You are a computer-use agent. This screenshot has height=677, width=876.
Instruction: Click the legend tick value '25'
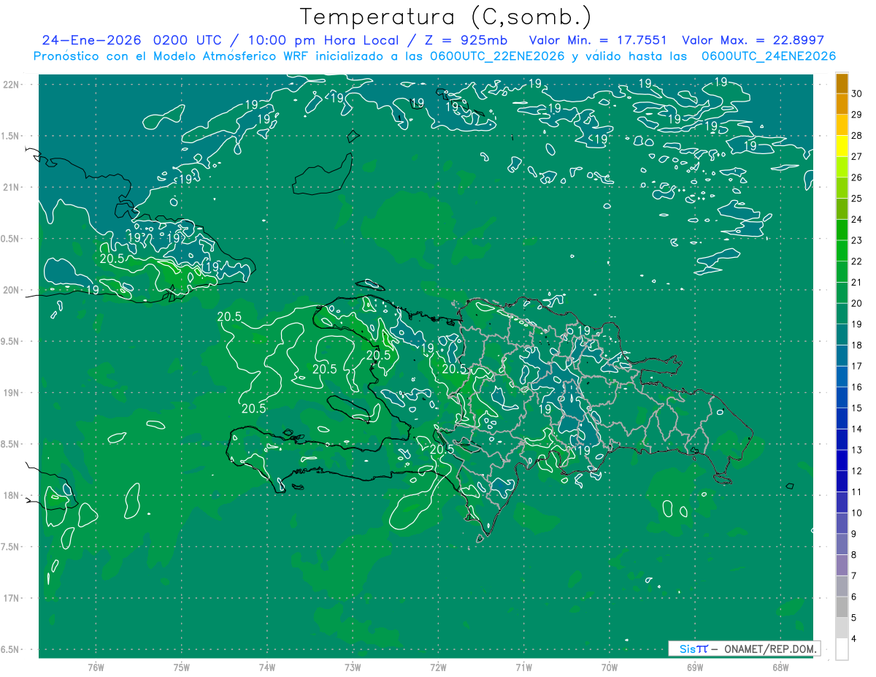(x=857, y=199)
